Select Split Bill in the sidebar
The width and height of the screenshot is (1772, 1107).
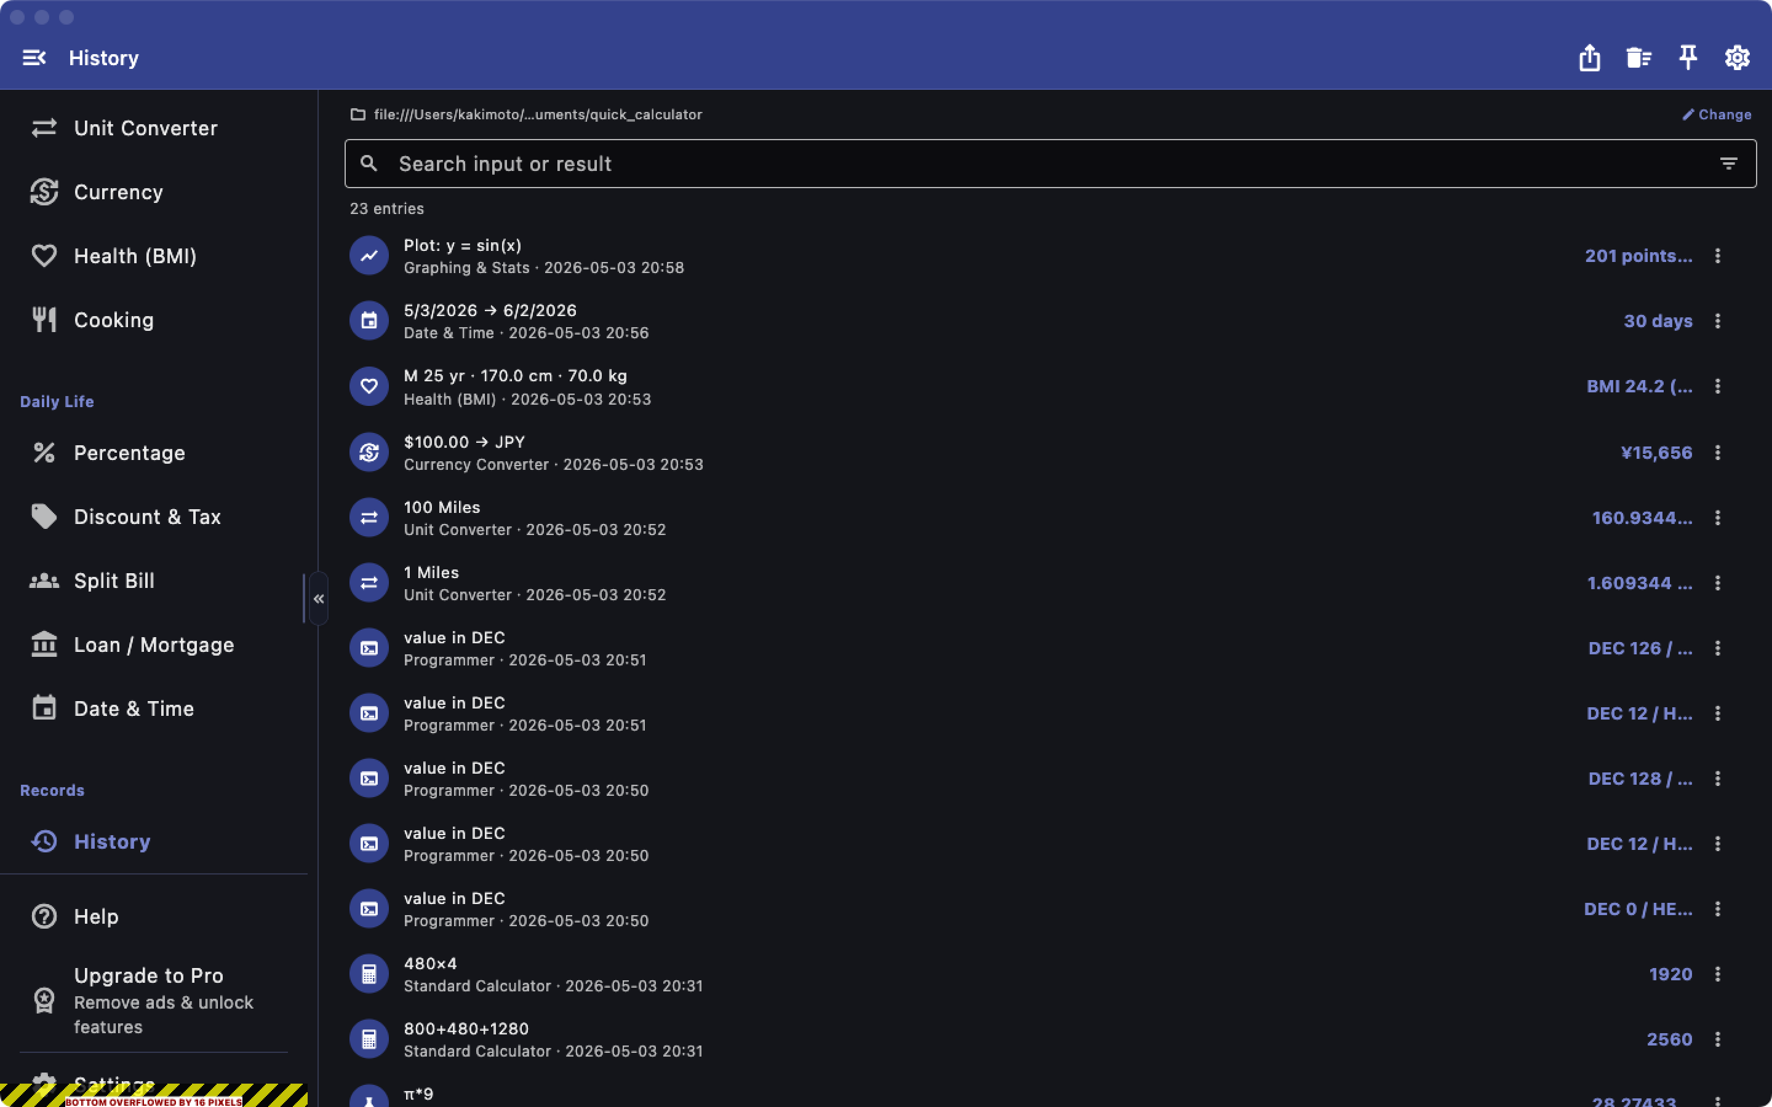click(x=154, y=581)
